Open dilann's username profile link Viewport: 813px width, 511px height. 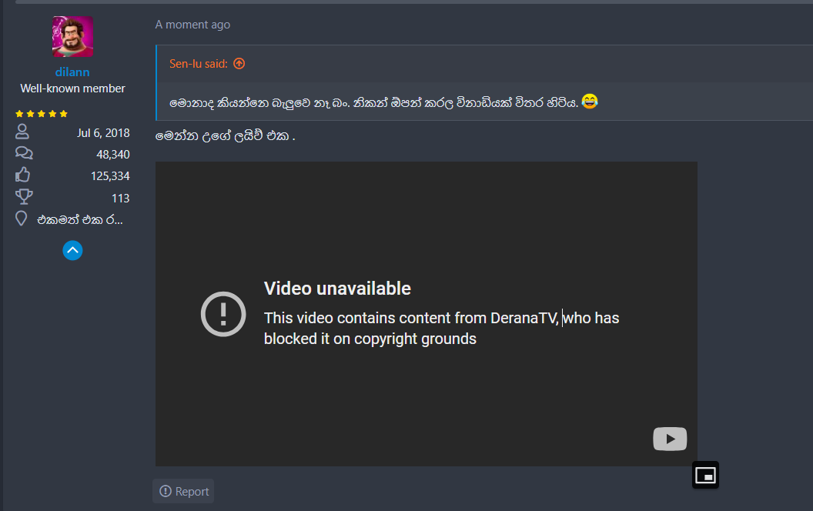pyautogui.click(x=72, y=72)
